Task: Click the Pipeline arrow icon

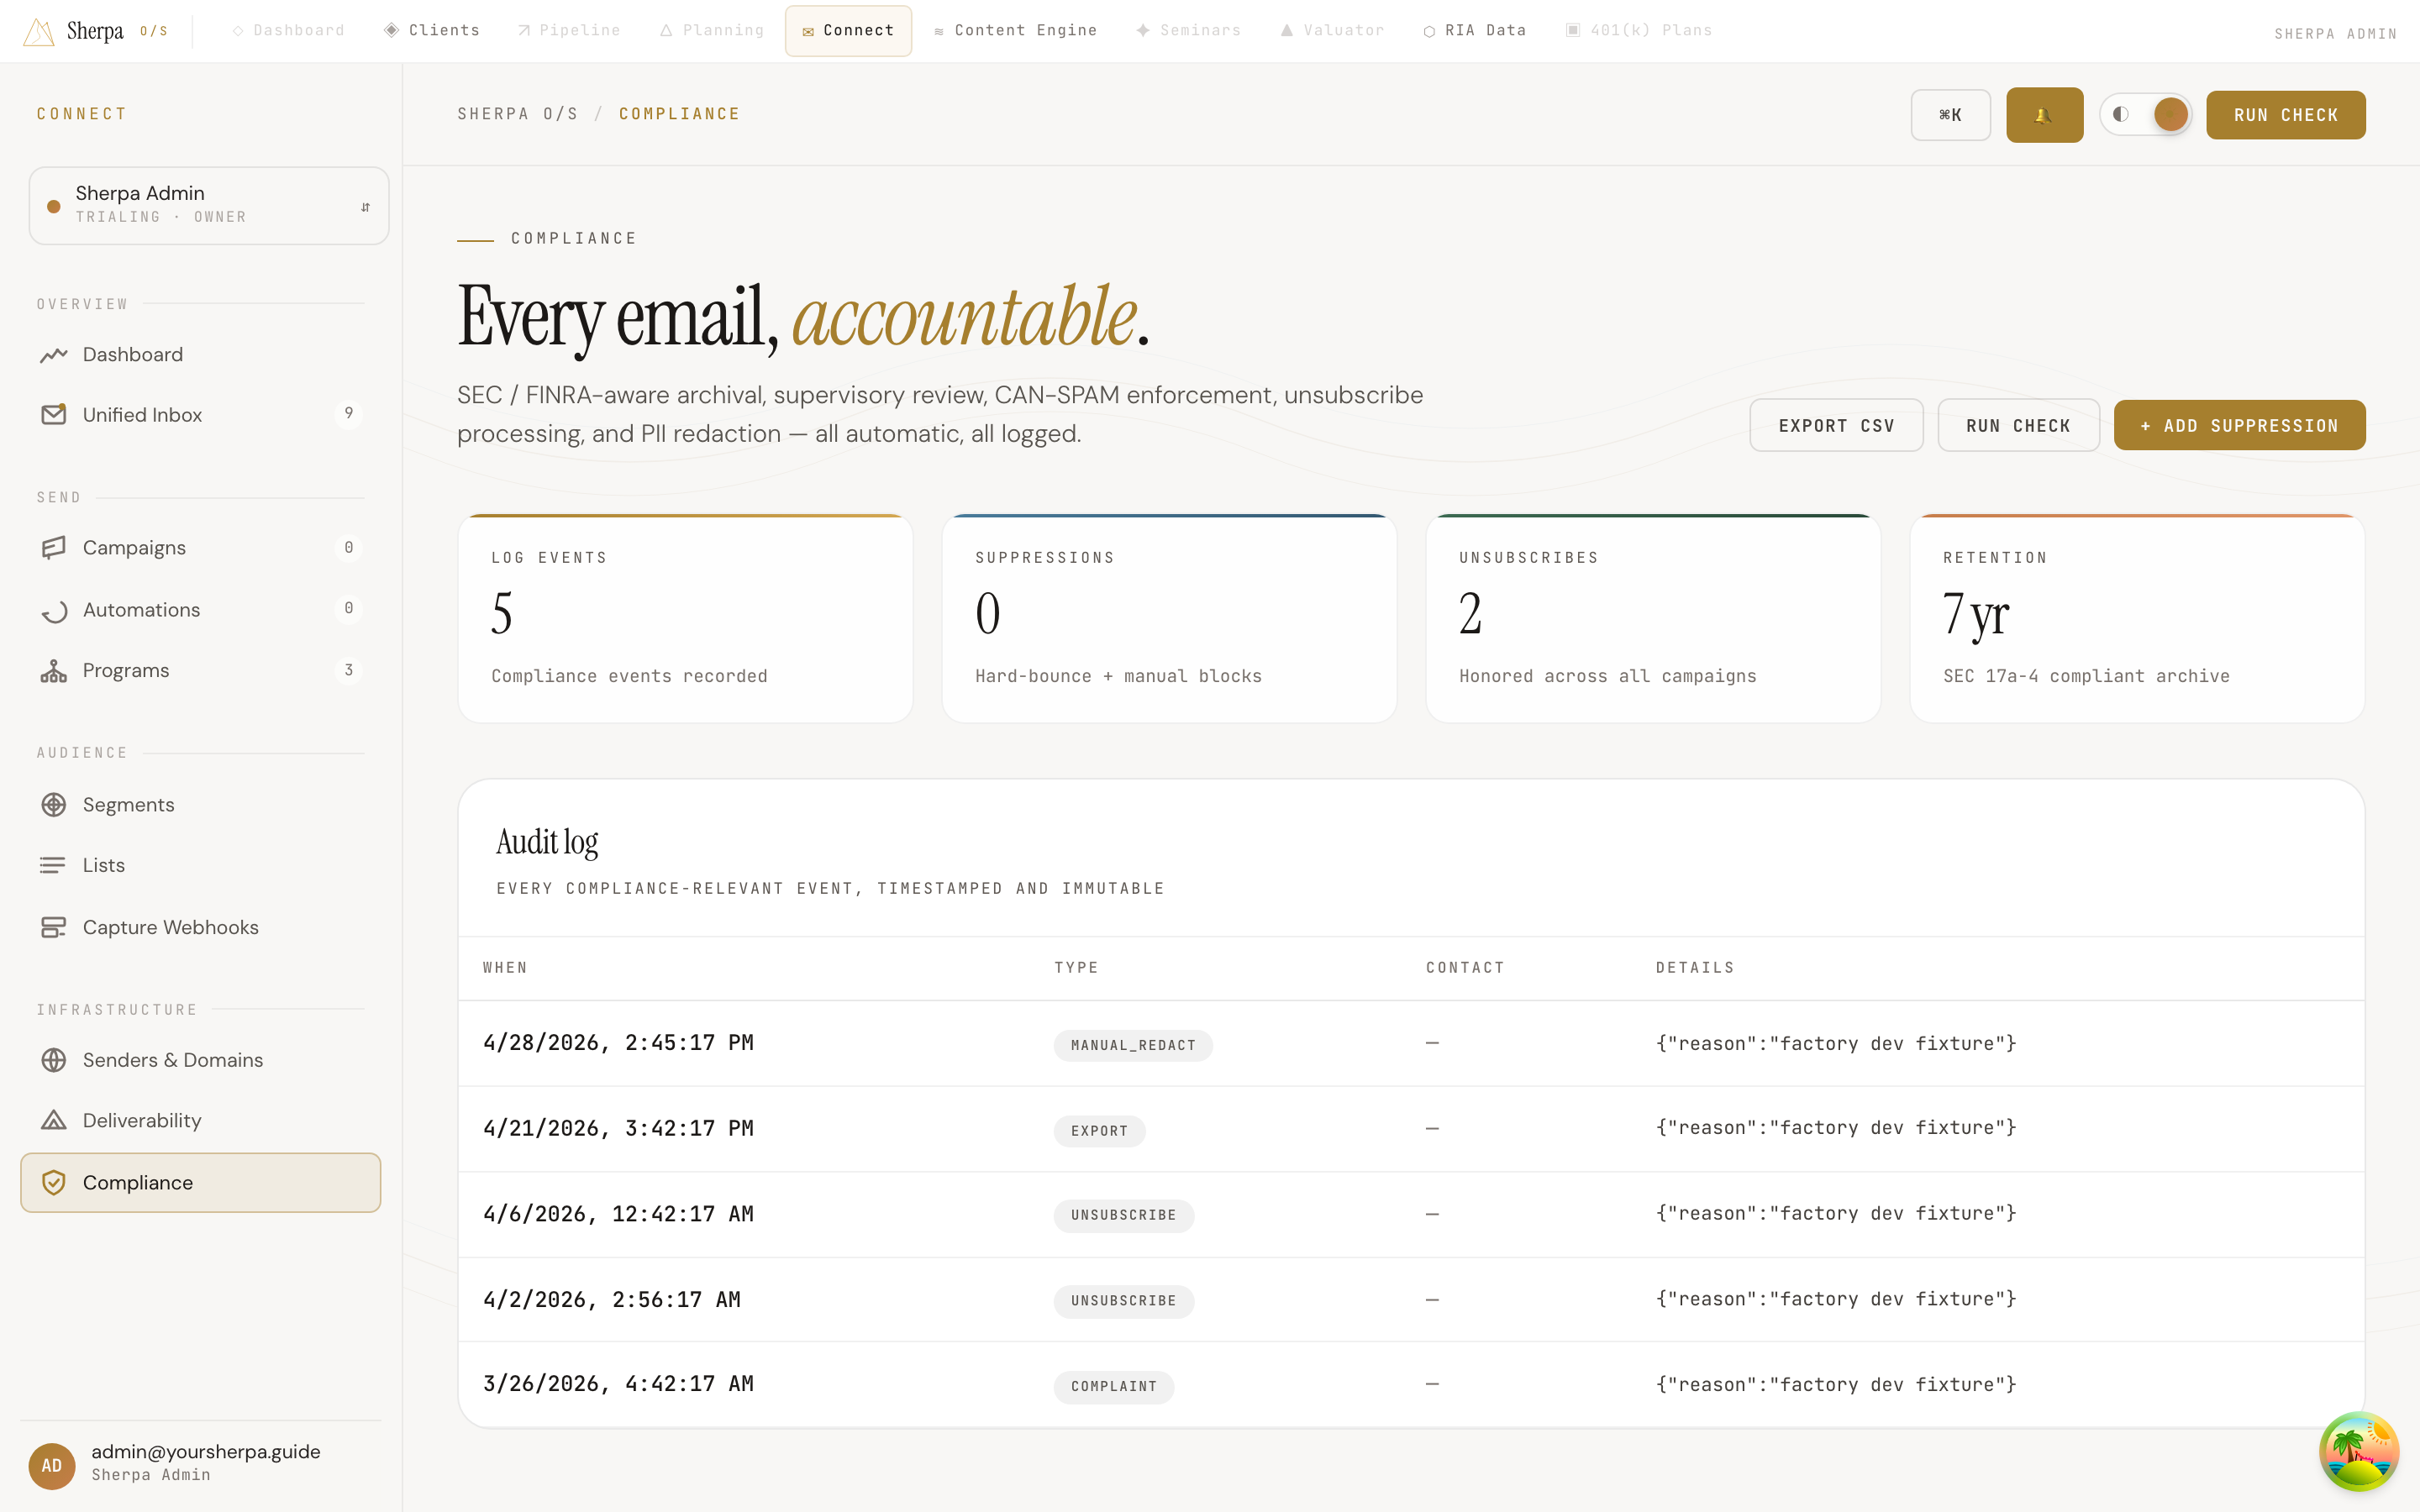Action: point(524,31)
